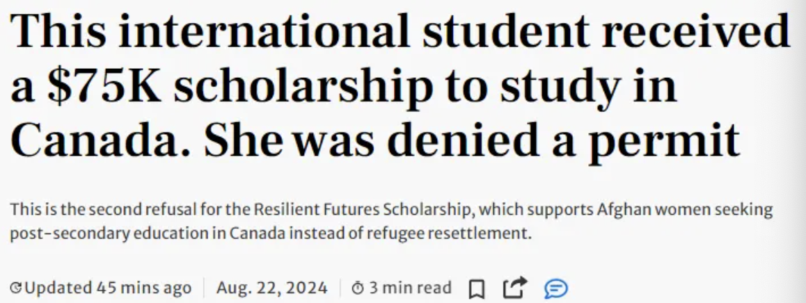Click the stopwatch icon before 3 min read

(x=358, y=288)
